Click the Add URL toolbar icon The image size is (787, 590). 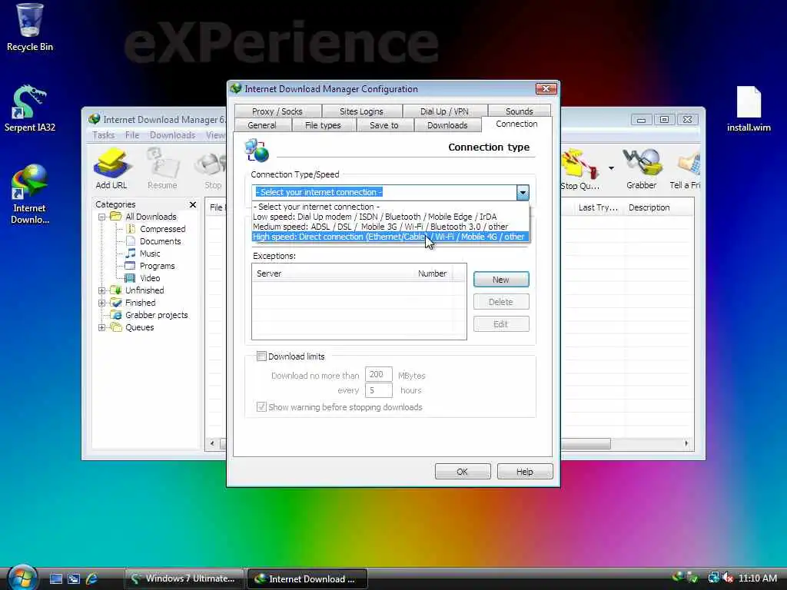pyautogui.click(x=111, y=169)
